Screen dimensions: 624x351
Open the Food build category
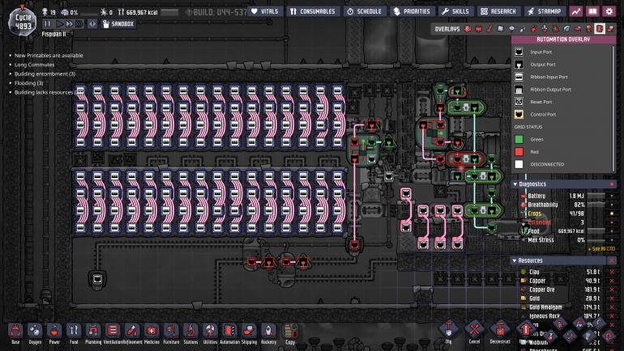(74, 332)
